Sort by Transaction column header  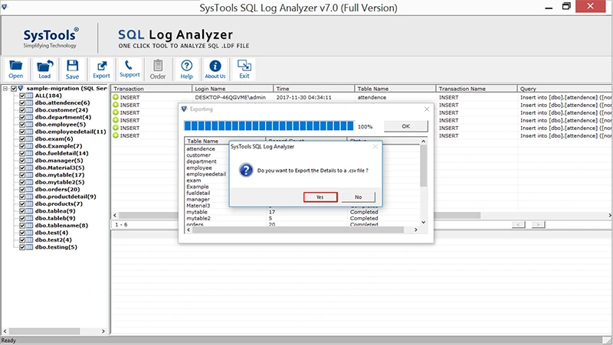click(151, 89)
